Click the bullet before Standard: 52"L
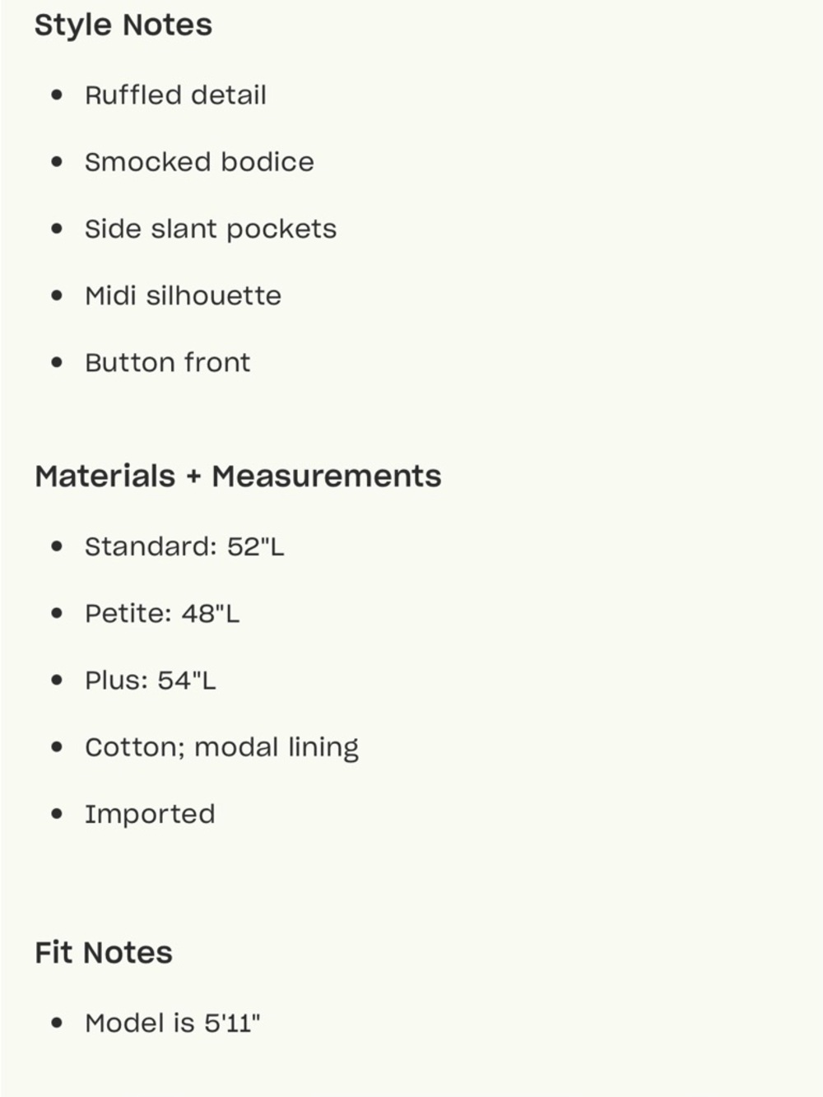Screen dimensions: 823x1097 pos(57,546)
